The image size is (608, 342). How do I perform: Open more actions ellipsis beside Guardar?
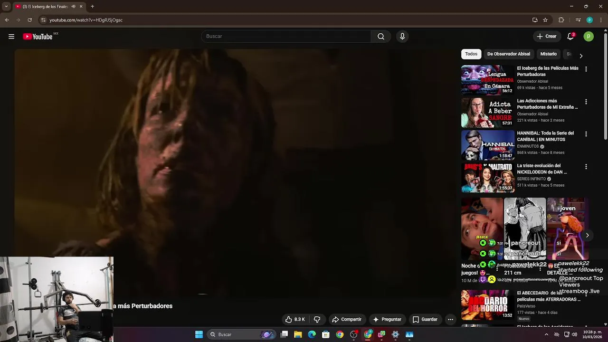click(450, 319)
